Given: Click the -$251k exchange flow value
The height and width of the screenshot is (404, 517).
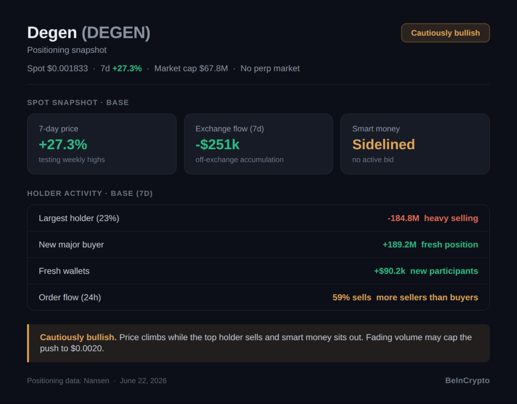Looking at the screenshot, I should pyautogui.click(x=217, y=145).
